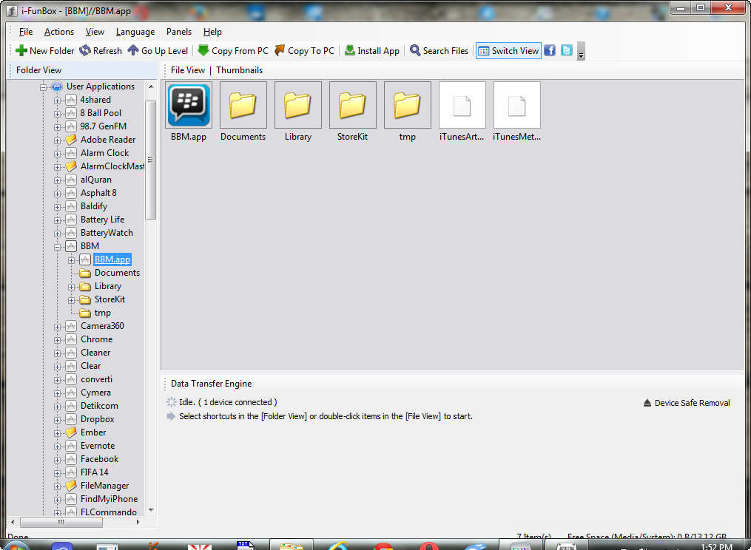Click the Detikcom app icon in tree
Image resolution: width=751 pixels, height=550 pixels.
click(x=71, y=406)
